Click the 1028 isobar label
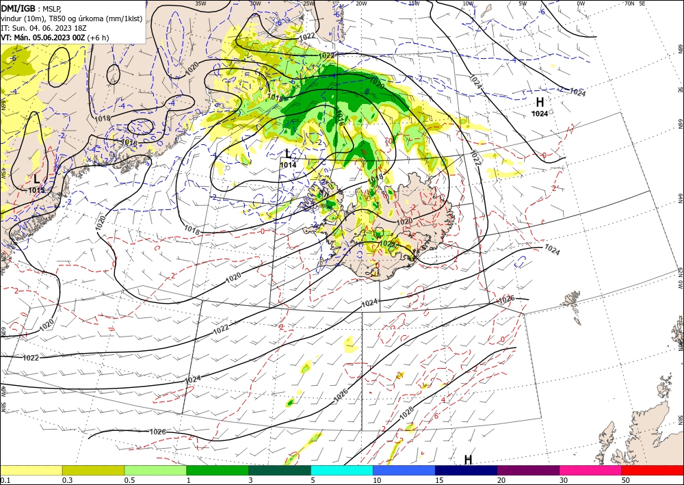684x485 pixels. [406, 414]
